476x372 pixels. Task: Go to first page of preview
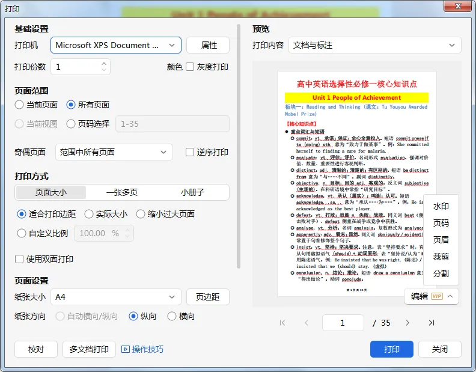click(282, 323)
